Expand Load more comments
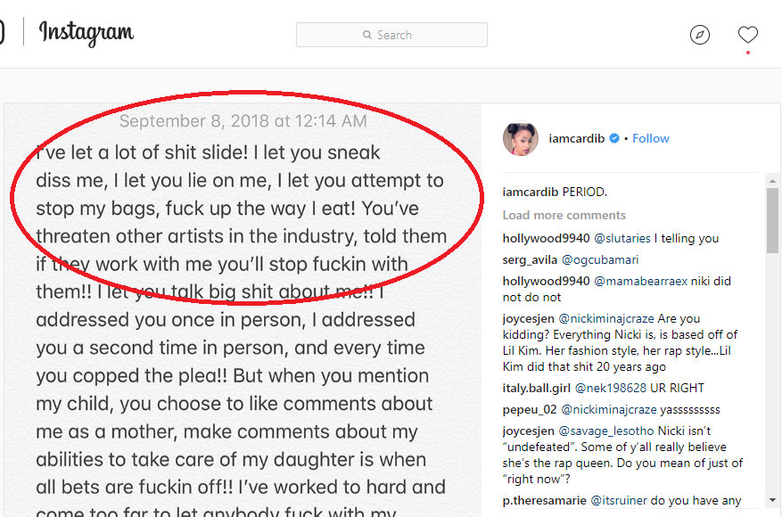Image resolution: width=782 pixels, height=517 pixels. pos(564,215)
